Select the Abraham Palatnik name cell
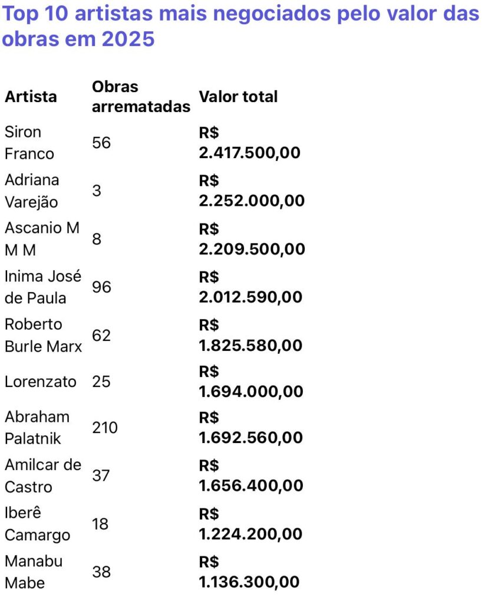This screenshot has width=488, height=604. 37,428
